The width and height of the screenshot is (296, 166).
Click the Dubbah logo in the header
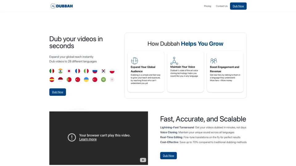(62, 6)
